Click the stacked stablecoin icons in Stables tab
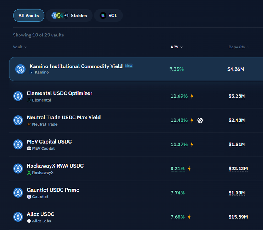The width and height of the screenshot is (263, 230). [x=60, y=16]
